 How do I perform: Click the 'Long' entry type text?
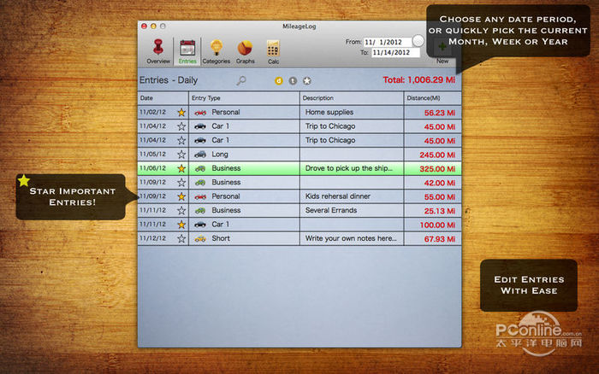[220, 155]
